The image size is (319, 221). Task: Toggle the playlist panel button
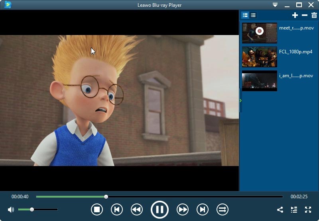click(x=294, y=209)
